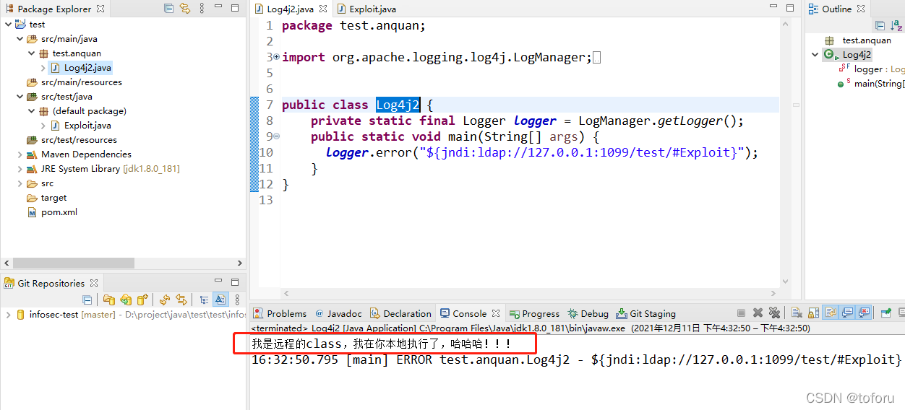
Task: Toggle Link with Editor in Package Explorer
Action: pyautogui.click(x=185, y=9)
